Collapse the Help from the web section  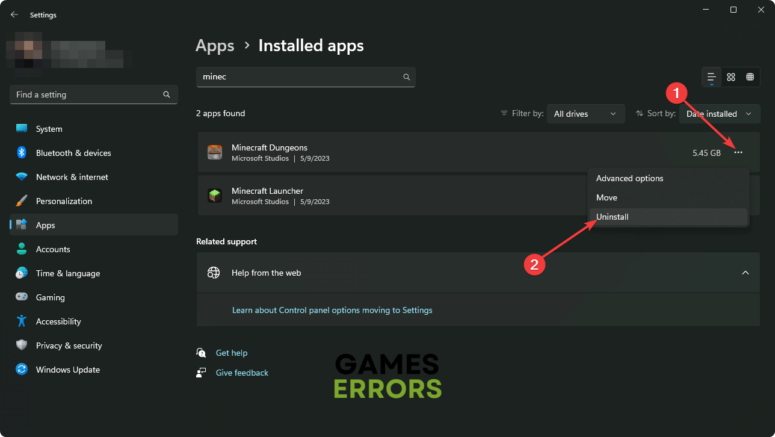point(745,273)
